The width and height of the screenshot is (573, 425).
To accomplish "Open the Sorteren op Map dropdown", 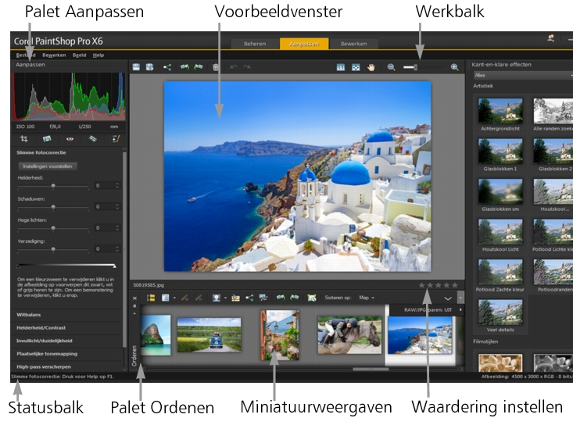I will (x=365, y=298).
